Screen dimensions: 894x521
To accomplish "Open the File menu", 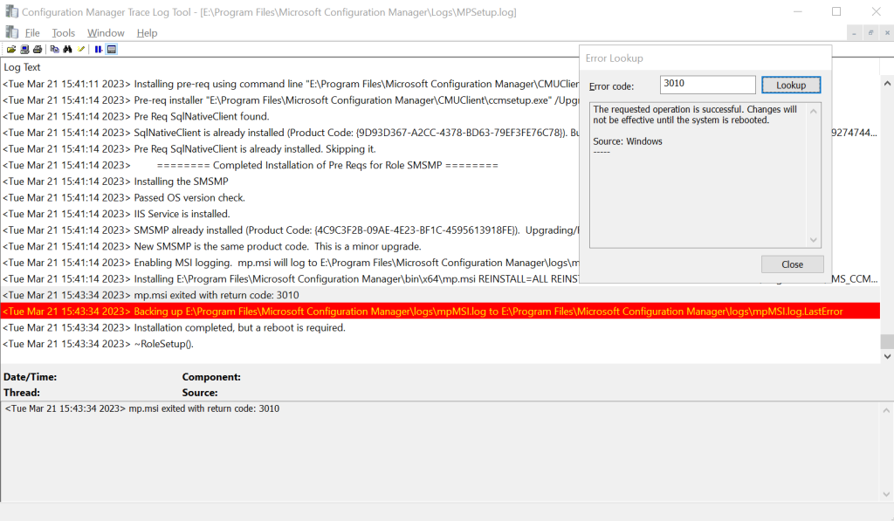I will (32, 33).
